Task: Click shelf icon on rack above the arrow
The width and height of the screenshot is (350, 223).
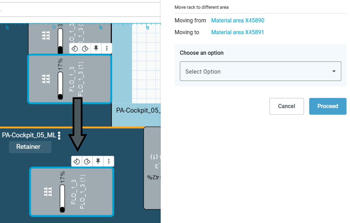Action: pyautogui.click(x=46, y=79)
